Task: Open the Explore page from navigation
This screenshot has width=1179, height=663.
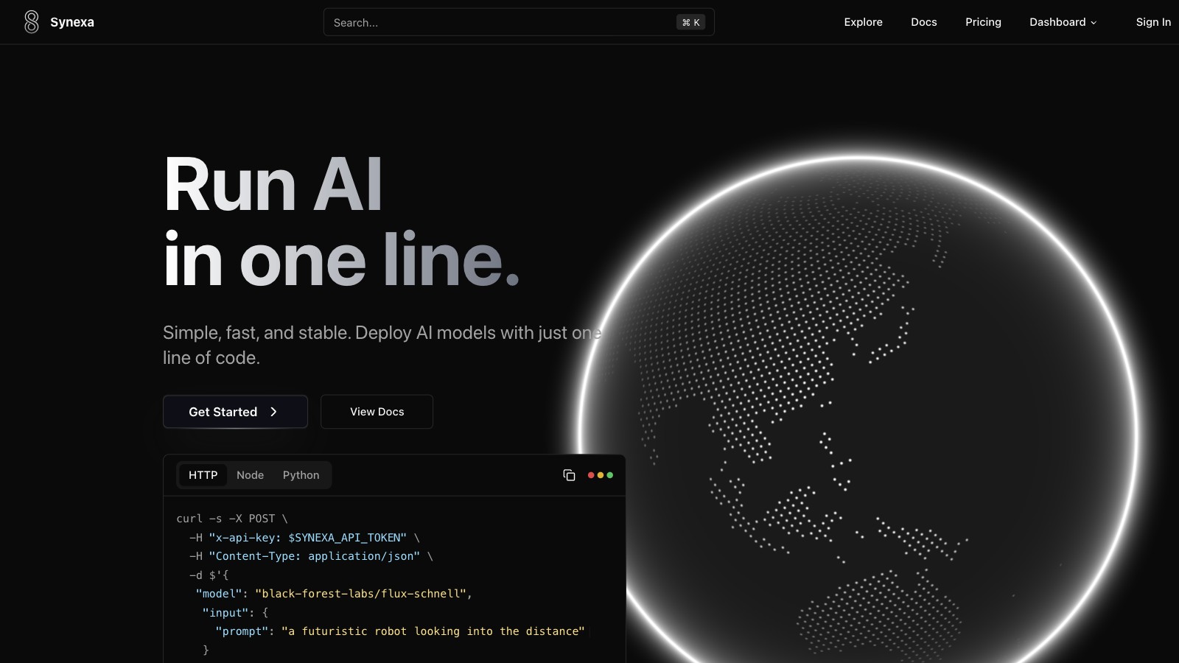Action: [x=863, y=22]
